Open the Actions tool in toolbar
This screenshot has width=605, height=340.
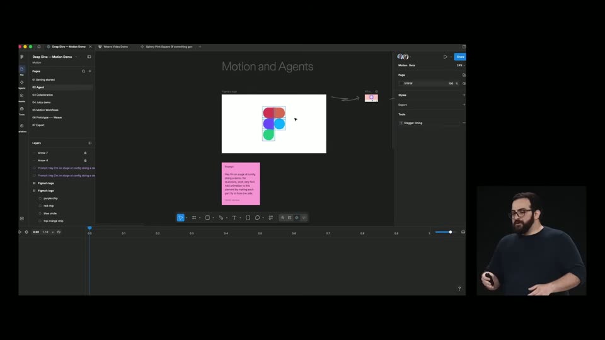click(271, 218)
